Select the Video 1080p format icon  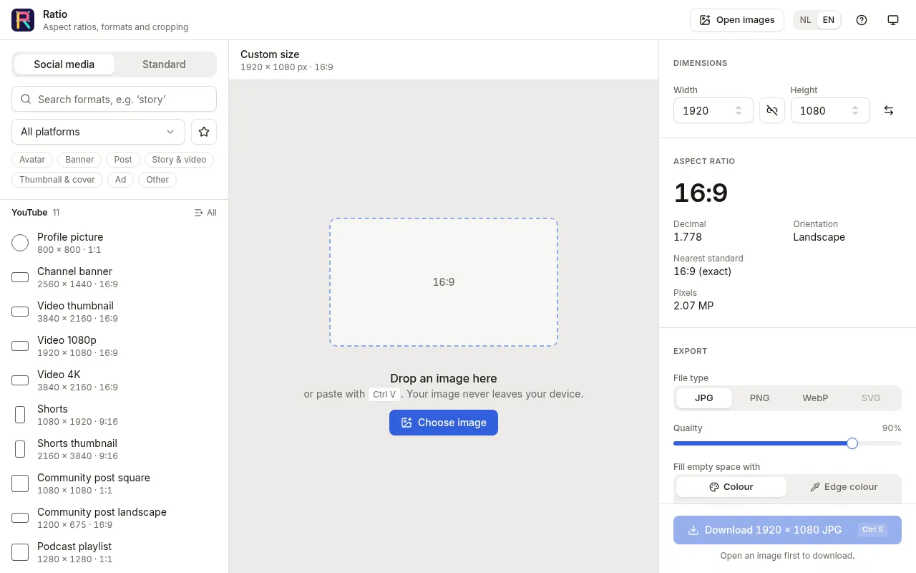point(20,346)
